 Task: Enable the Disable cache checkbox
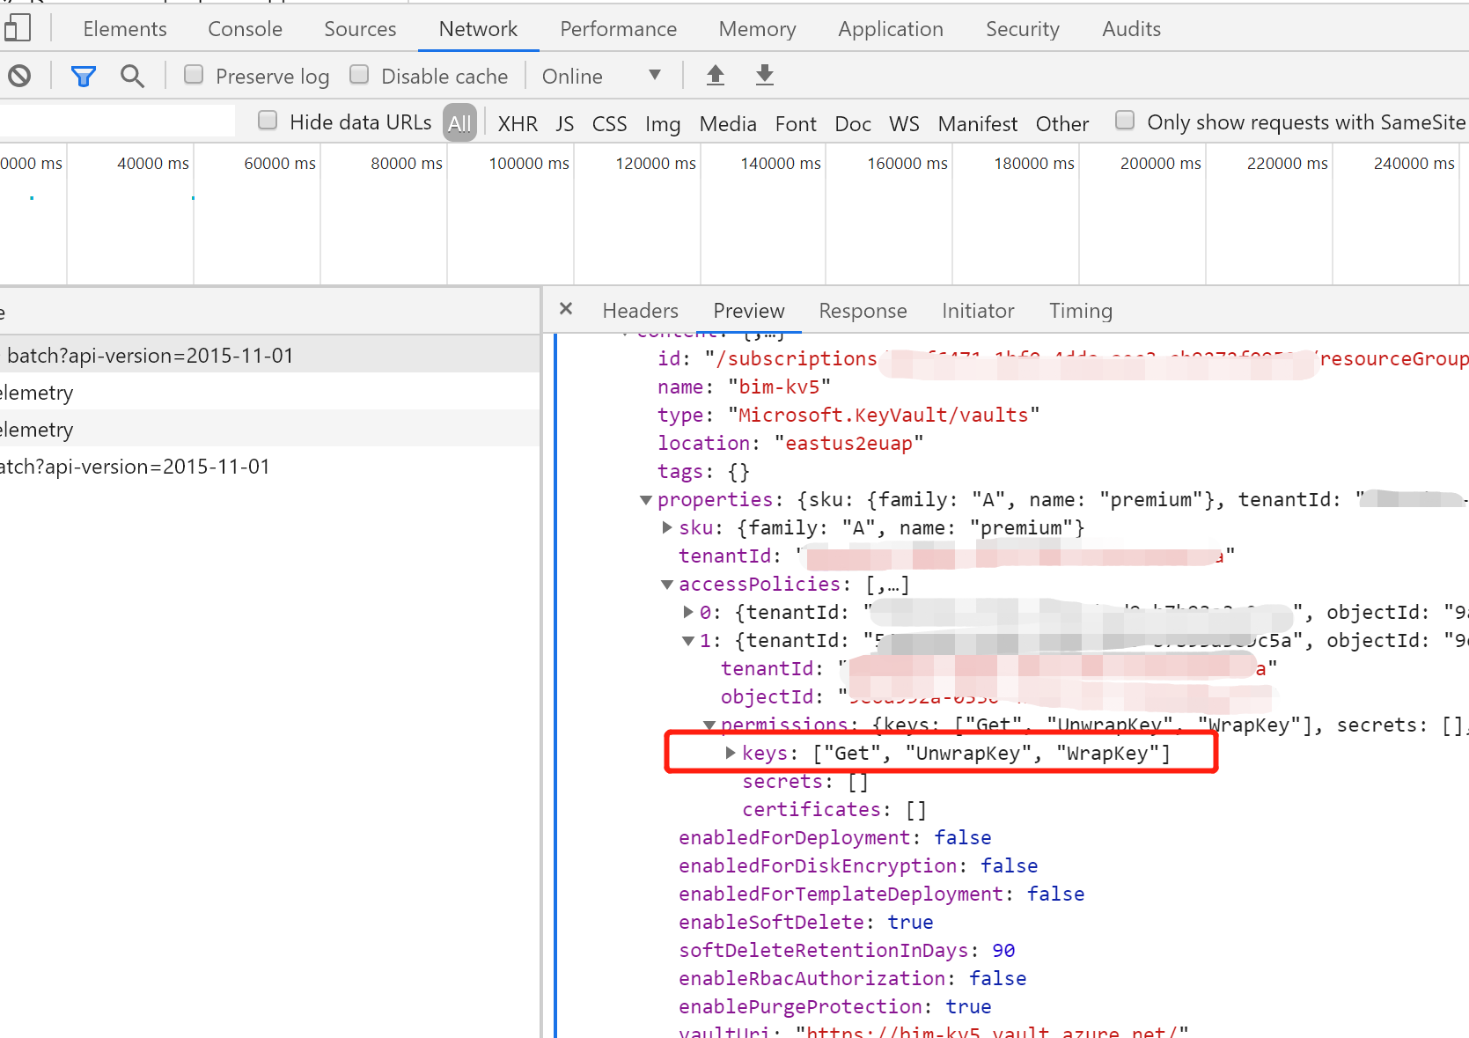[x=359, y=74]
